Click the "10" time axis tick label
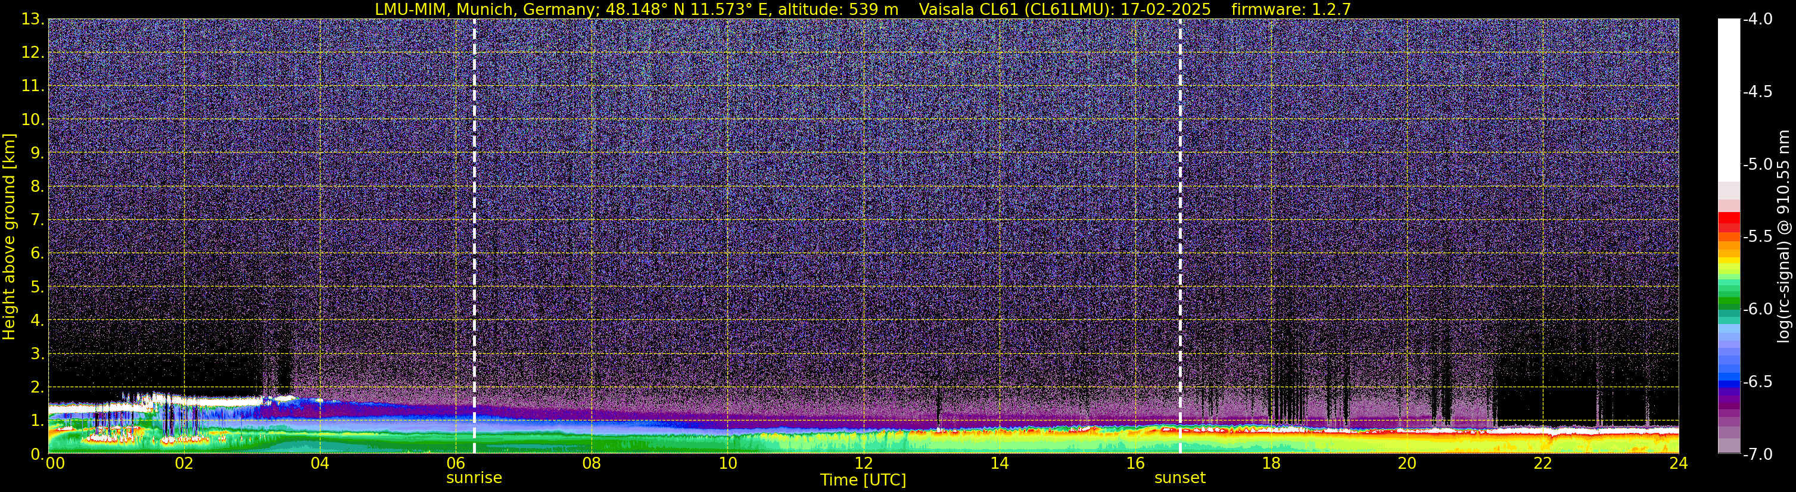The height and width of the screenshot is (492, 1796). coord(728,463)
